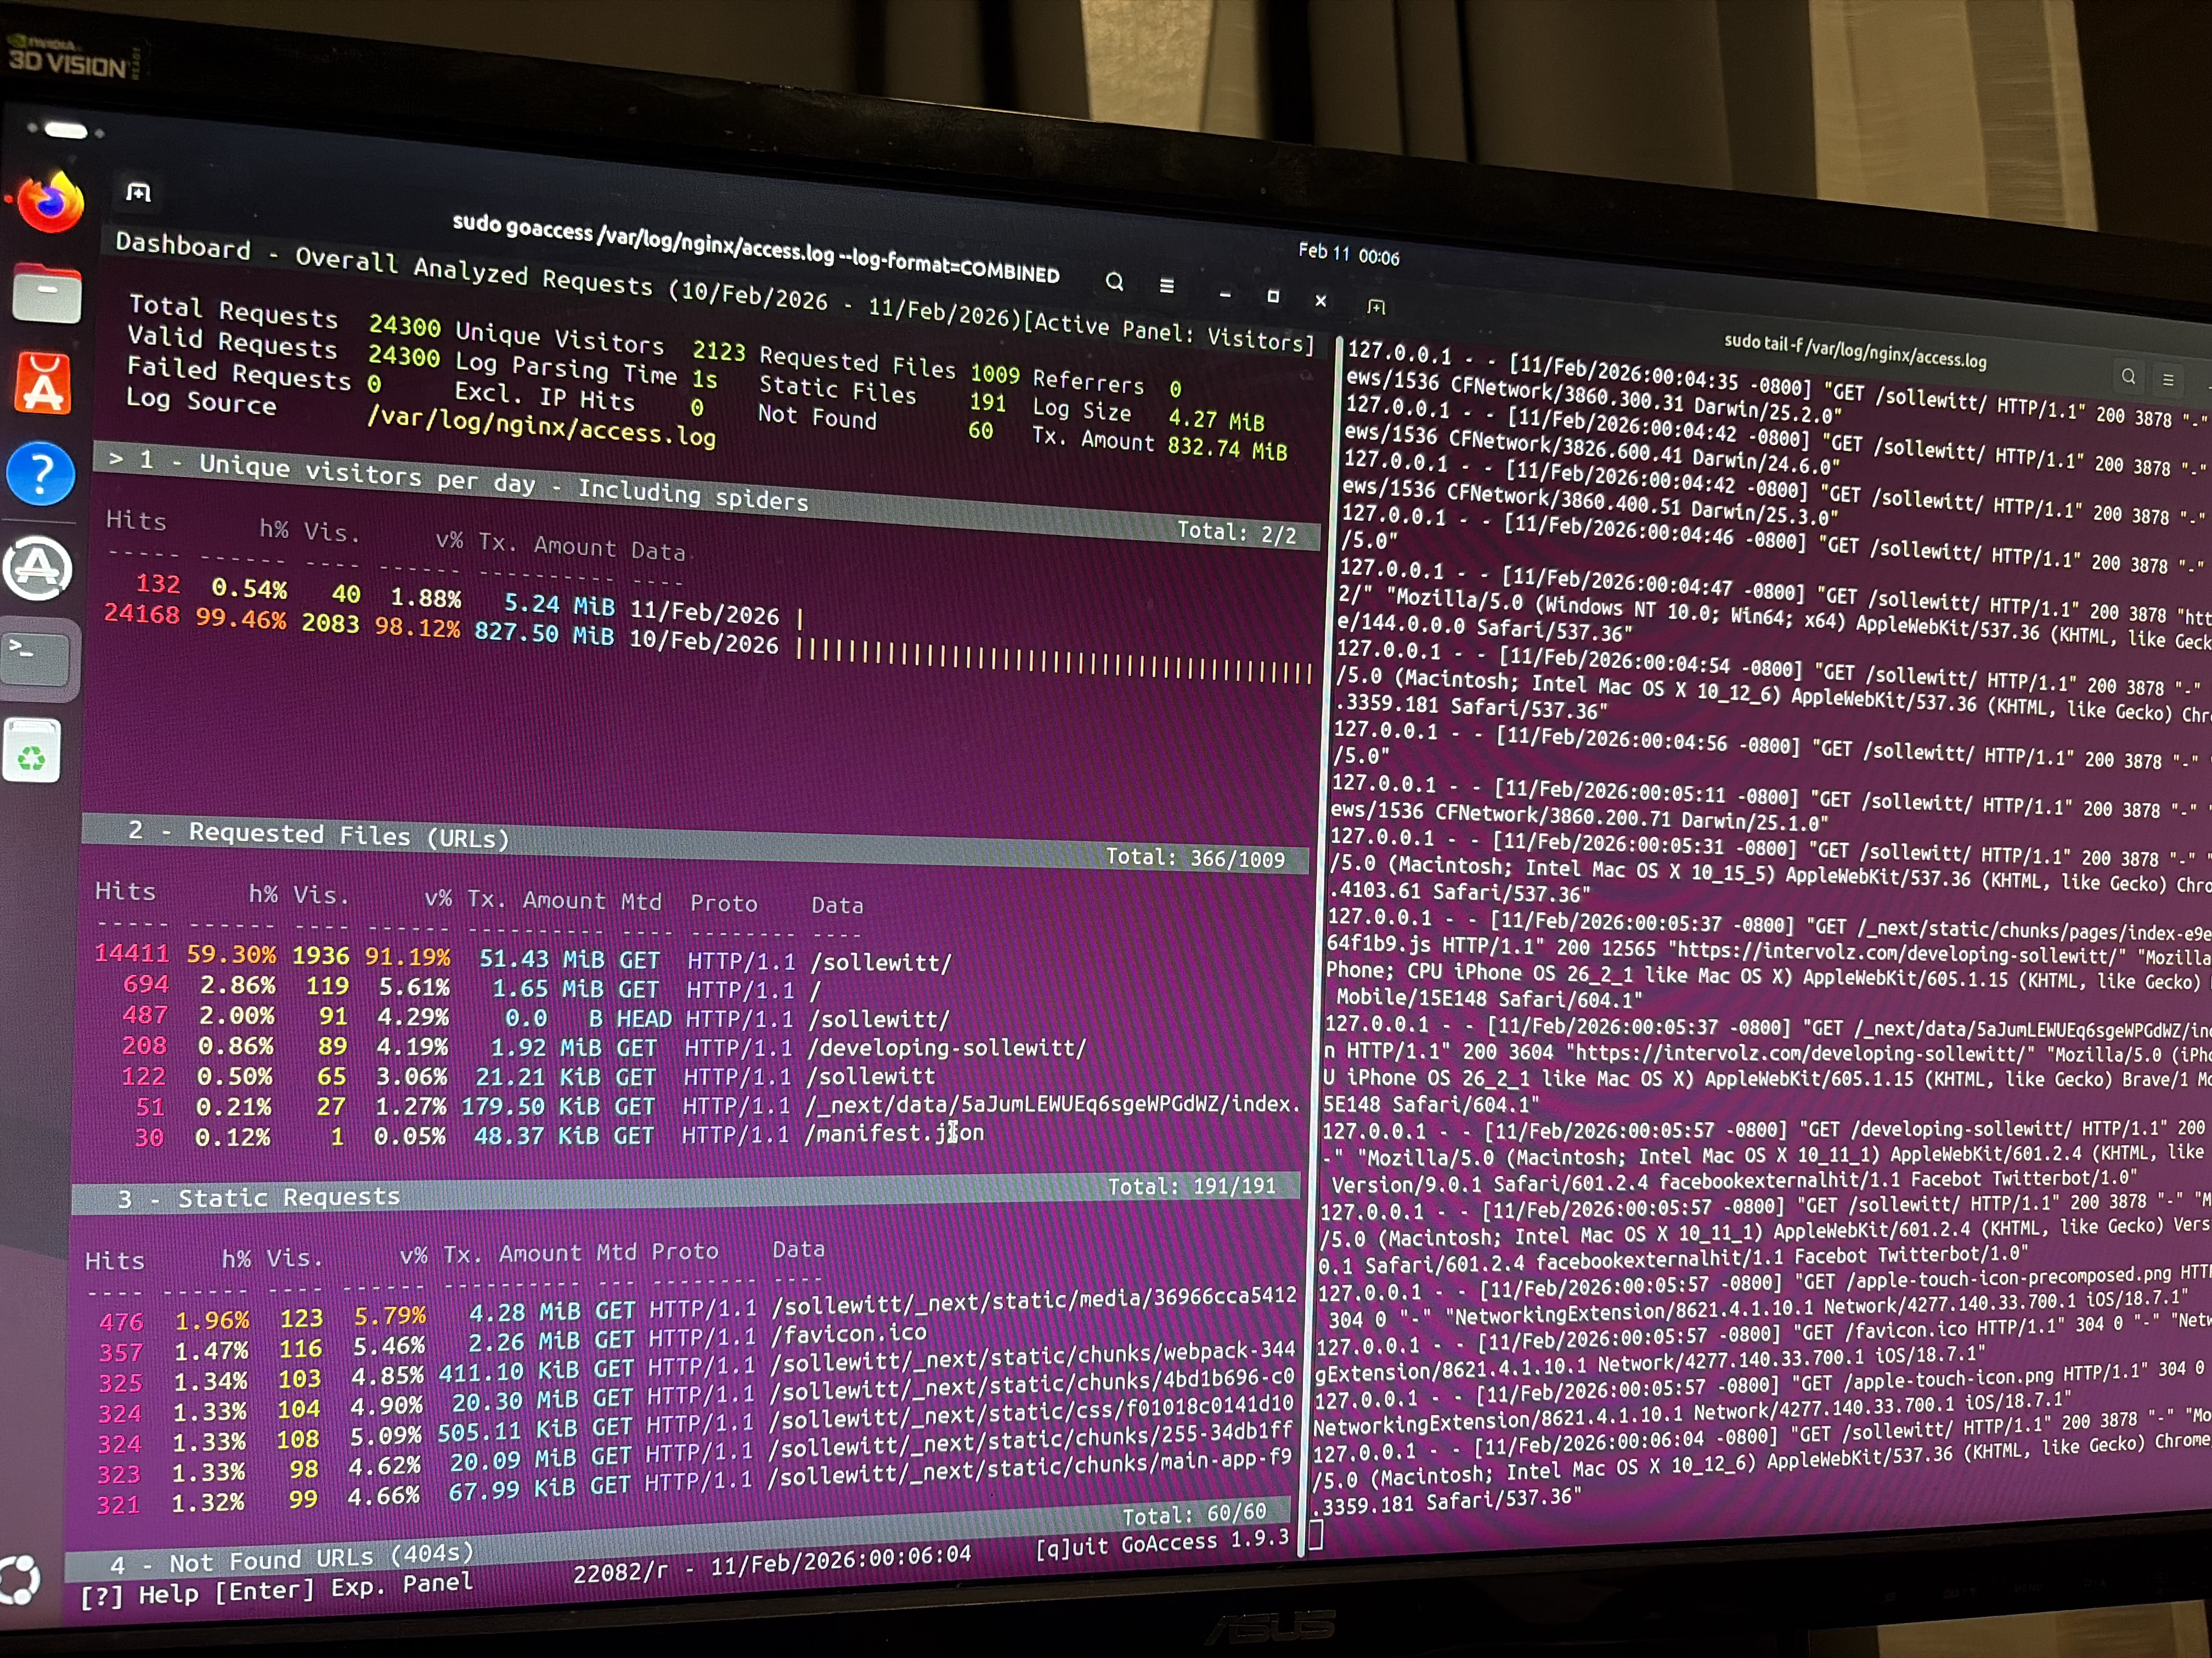The image size is (2212, 1658).
Task: Select the 11/Feb/2026 visitors row
Action: [x=456, y=600]
